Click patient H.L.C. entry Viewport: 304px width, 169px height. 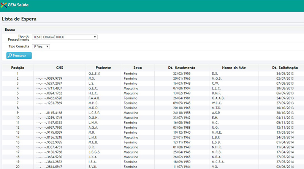click(x=93, y=93)
